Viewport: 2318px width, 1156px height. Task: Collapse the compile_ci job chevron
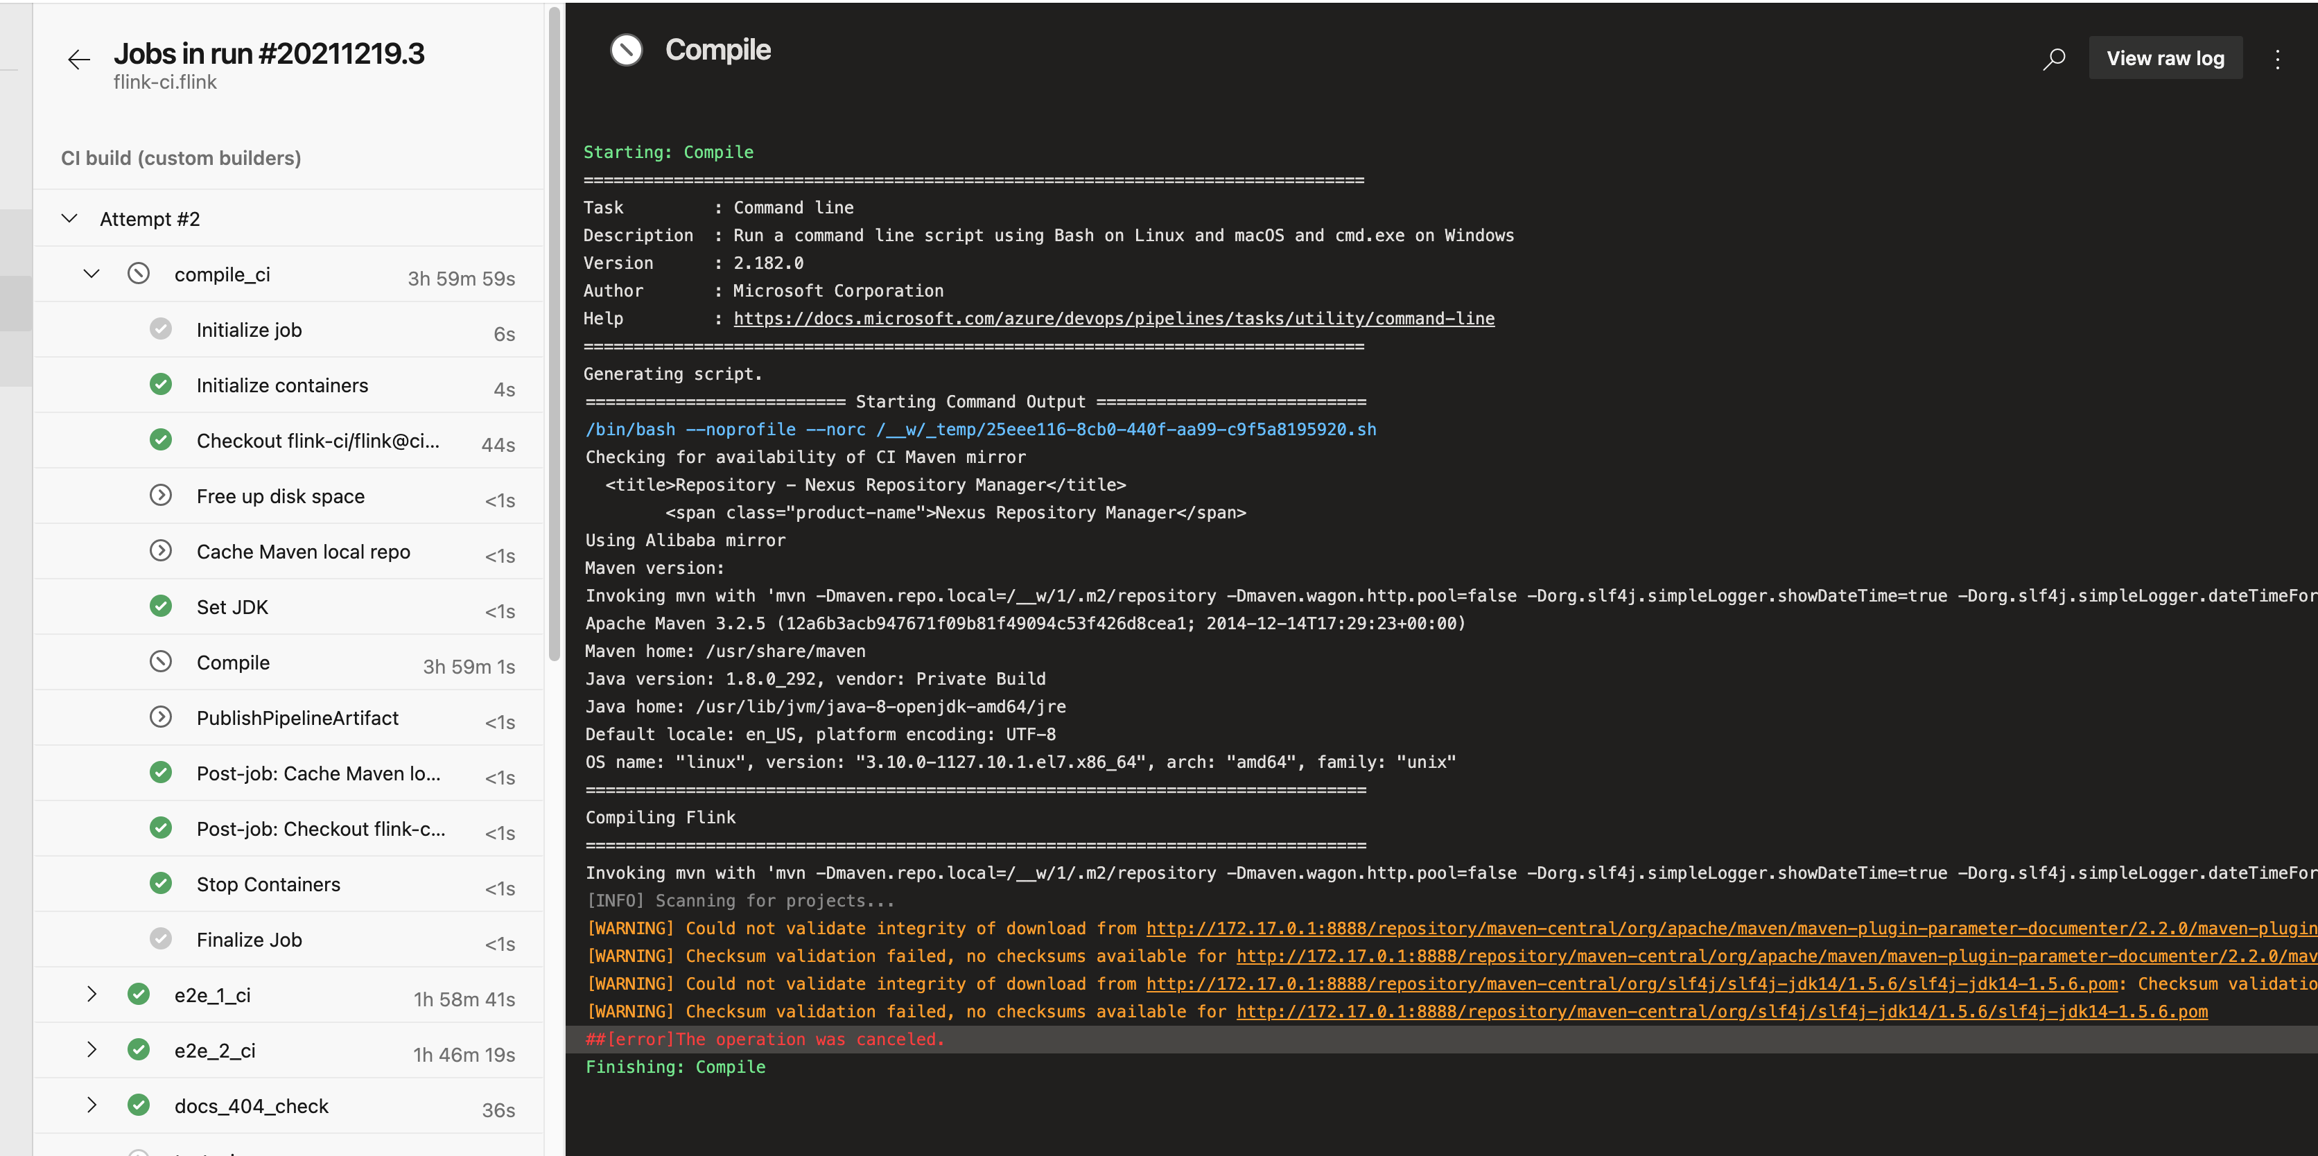pos(91,274)
